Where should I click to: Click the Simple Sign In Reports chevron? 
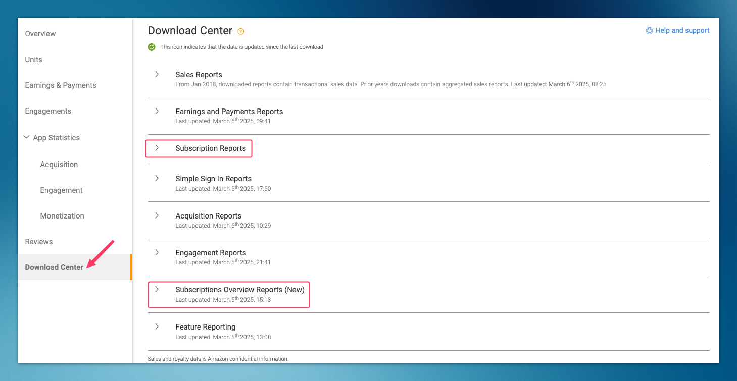click(x=157, y=178)
